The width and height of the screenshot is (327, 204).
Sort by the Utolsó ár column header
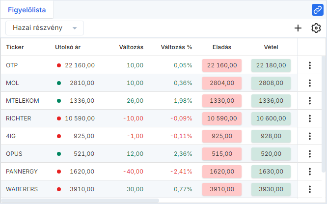coord(68,47)
